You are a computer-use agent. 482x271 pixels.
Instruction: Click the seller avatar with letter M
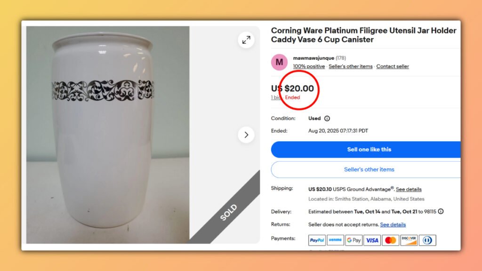pos(279,62)
